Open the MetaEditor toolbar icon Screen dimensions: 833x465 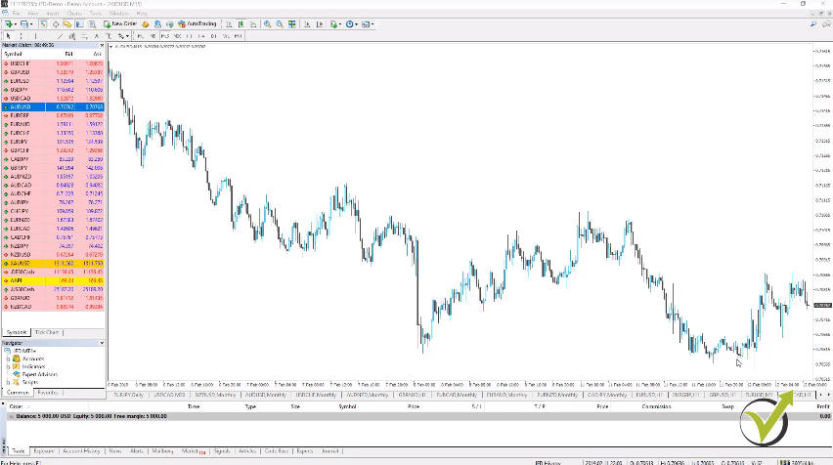tap(146, 23)
